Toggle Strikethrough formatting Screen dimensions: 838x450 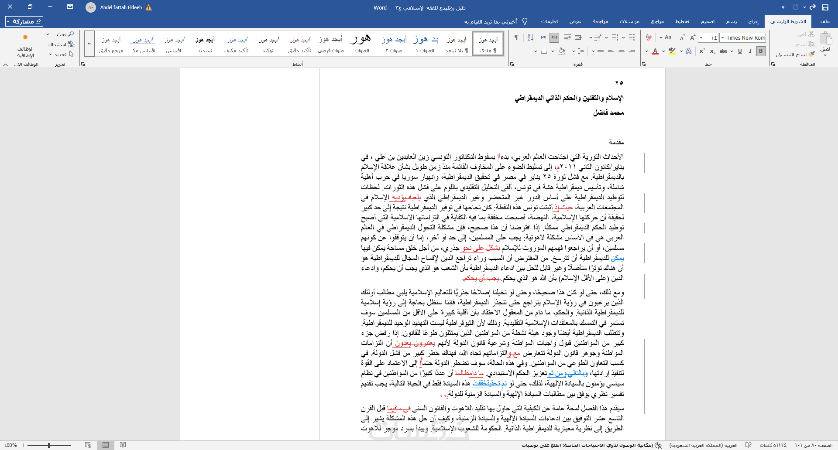723,51
